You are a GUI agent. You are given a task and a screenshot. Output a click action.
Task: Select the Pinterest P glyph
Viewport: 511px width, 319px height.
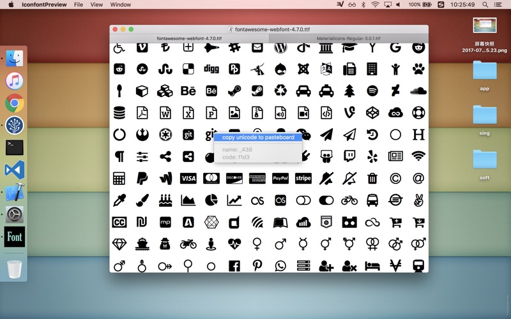click(x=257, y=266)
